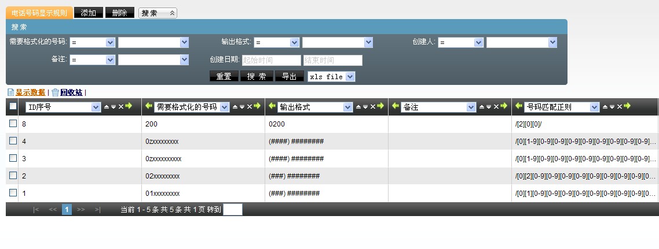Image resolution: width=659 pixels, height=249 pixels.
Task: Open the 电话号码显示规则 tab
Action: click(39, 13)
